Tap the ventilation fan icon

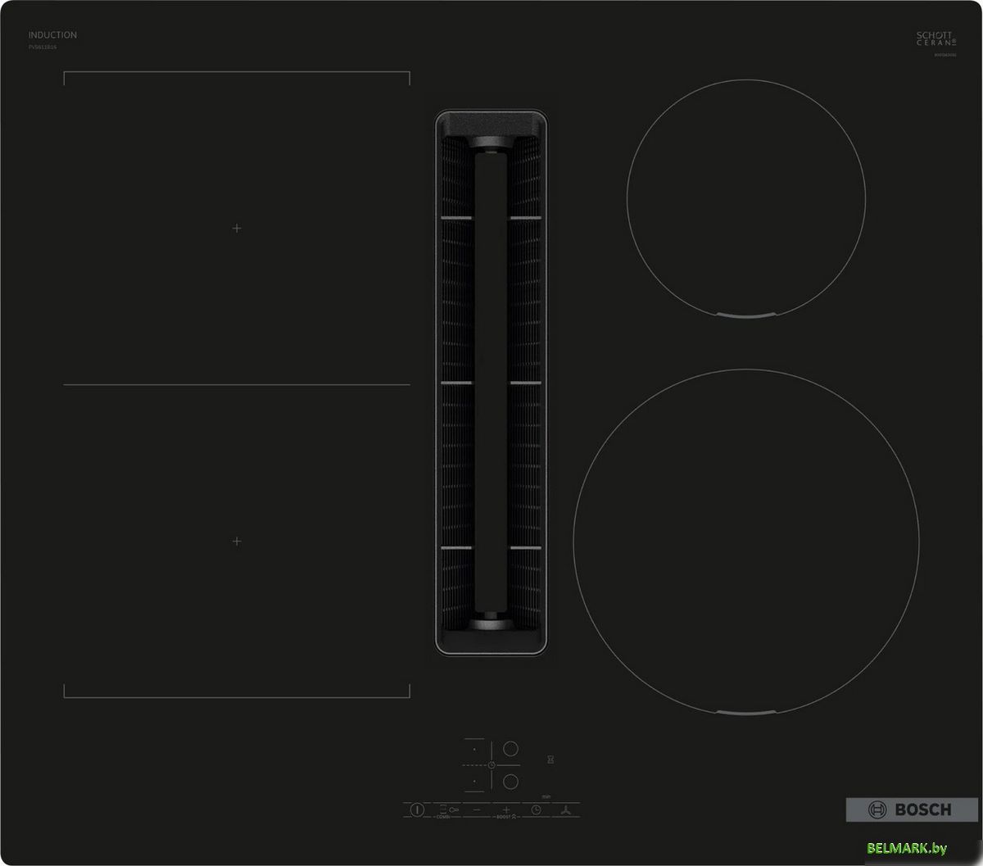(565, 809)
